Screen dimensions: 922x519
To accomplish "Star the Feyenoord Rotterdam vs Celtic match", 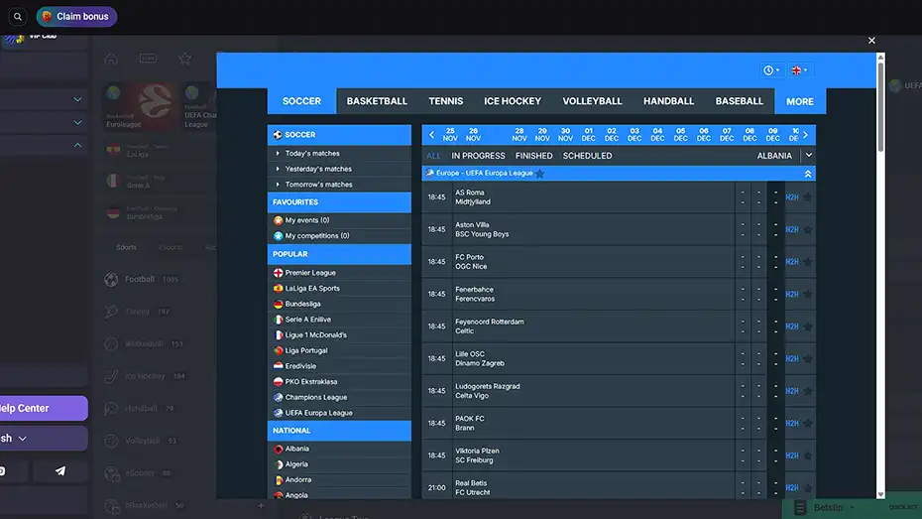I will [x=808, y=326].
